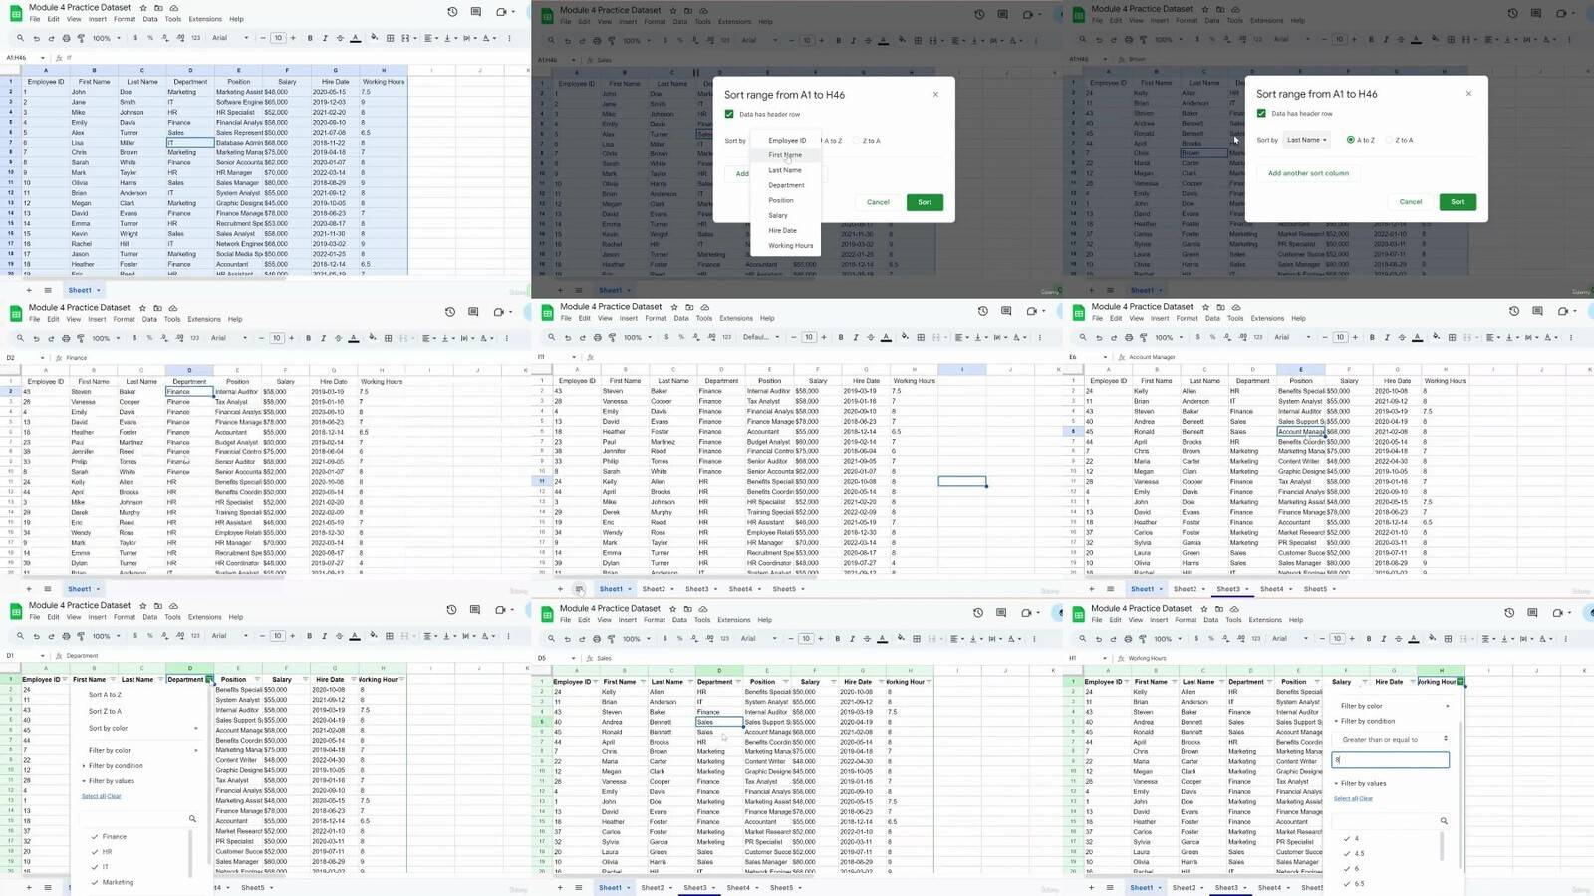Open borders tool in the John Doe sheet
The height and width of the screenshot is (896, 1594).
pyautogui.click(x=391, y=38)
